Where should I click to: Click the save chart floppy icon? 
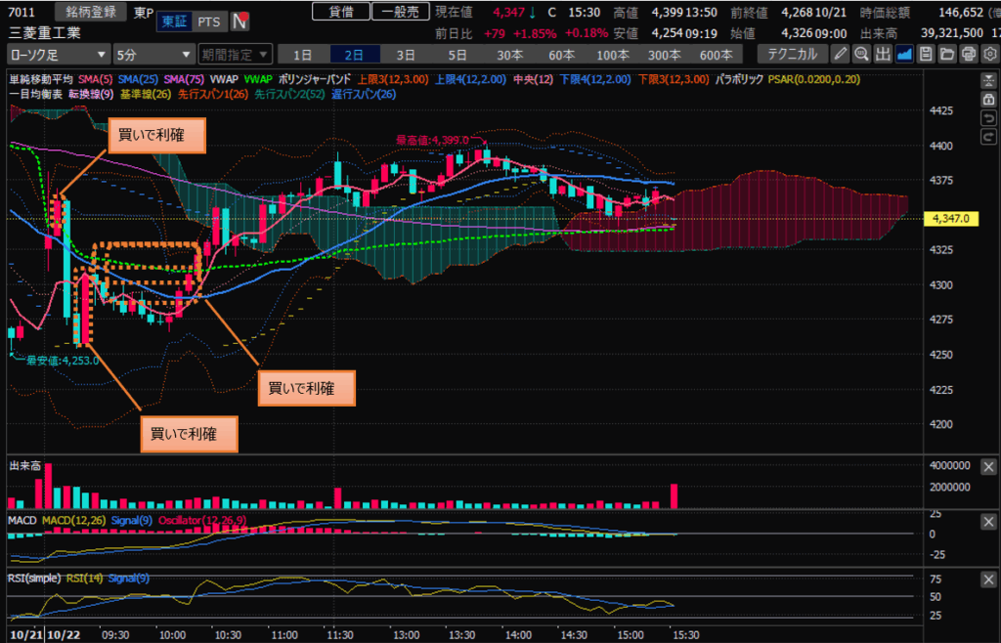click(x=926, y=54)
